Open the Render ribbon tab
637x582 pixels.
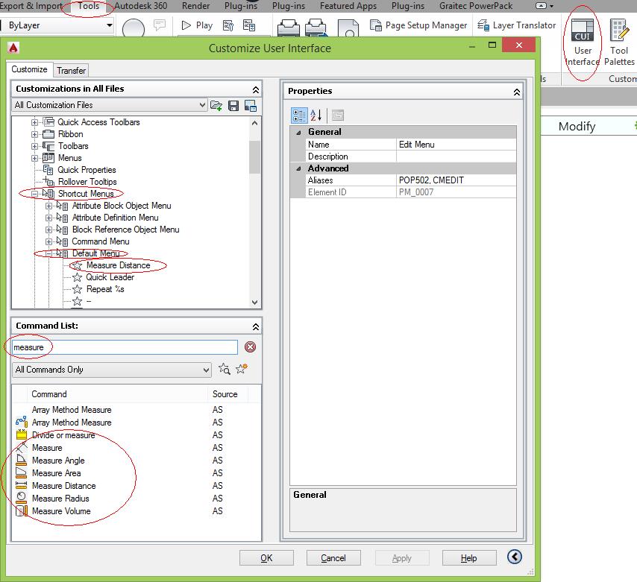(196, 6)
